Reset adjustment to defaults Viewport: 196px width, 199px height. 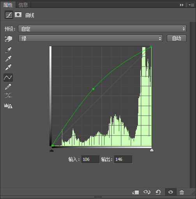tap(158, 192)
